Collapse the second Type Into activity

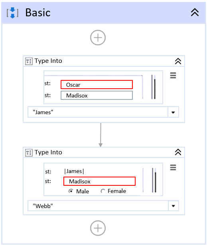tap(178, 152)
